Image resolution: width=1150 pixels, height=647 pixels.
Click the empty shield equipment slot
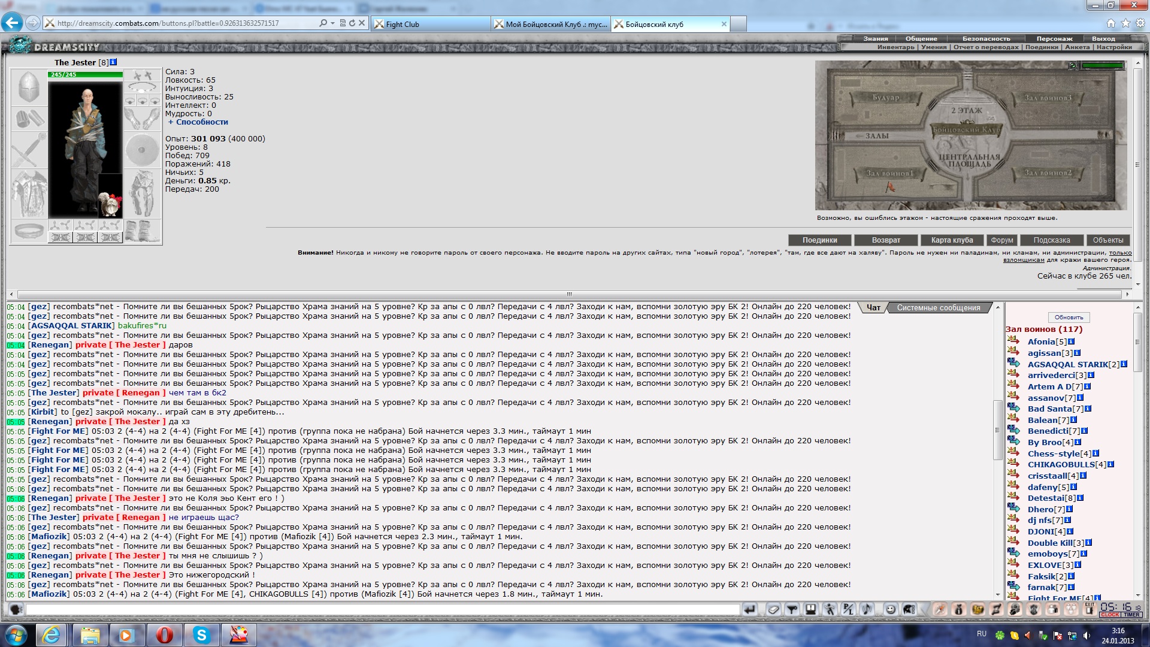pos(143,150)
